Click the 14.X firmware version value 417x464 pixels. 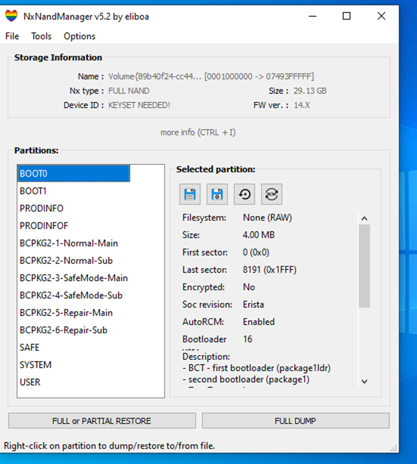pyautogui.click(x=302, y=105)
